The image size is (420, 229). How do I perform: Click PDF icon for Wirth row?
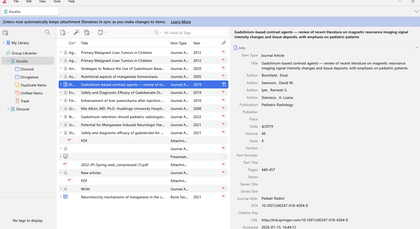tap(224, 189)
